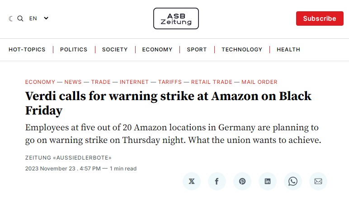Open the TARIFFS category tag link
Image resolution: width=349 pixels, height=202 pixels.
[x=170, y=82]
